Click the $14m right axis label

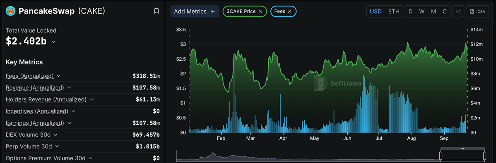click(477, 30)
